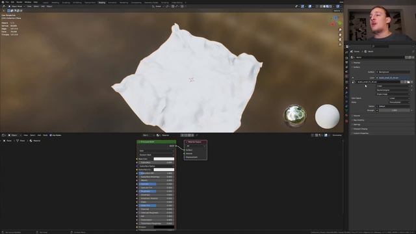Click the Subsurface Color white swatch
The height and width of the screenshot is (234, 416).
coord(164,170)
